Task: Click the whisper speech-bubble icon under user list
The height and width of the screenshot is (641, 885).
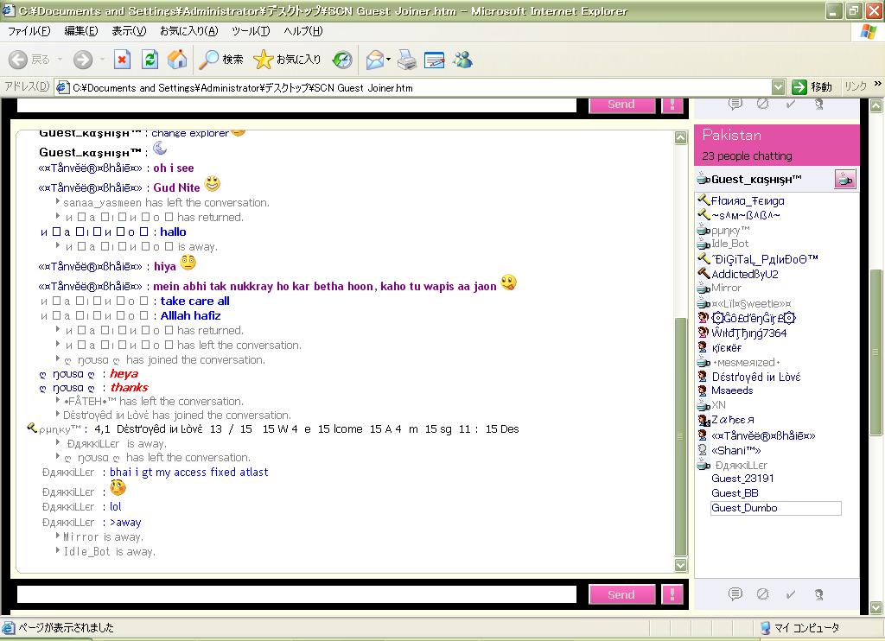Action: tap(735, 594)
